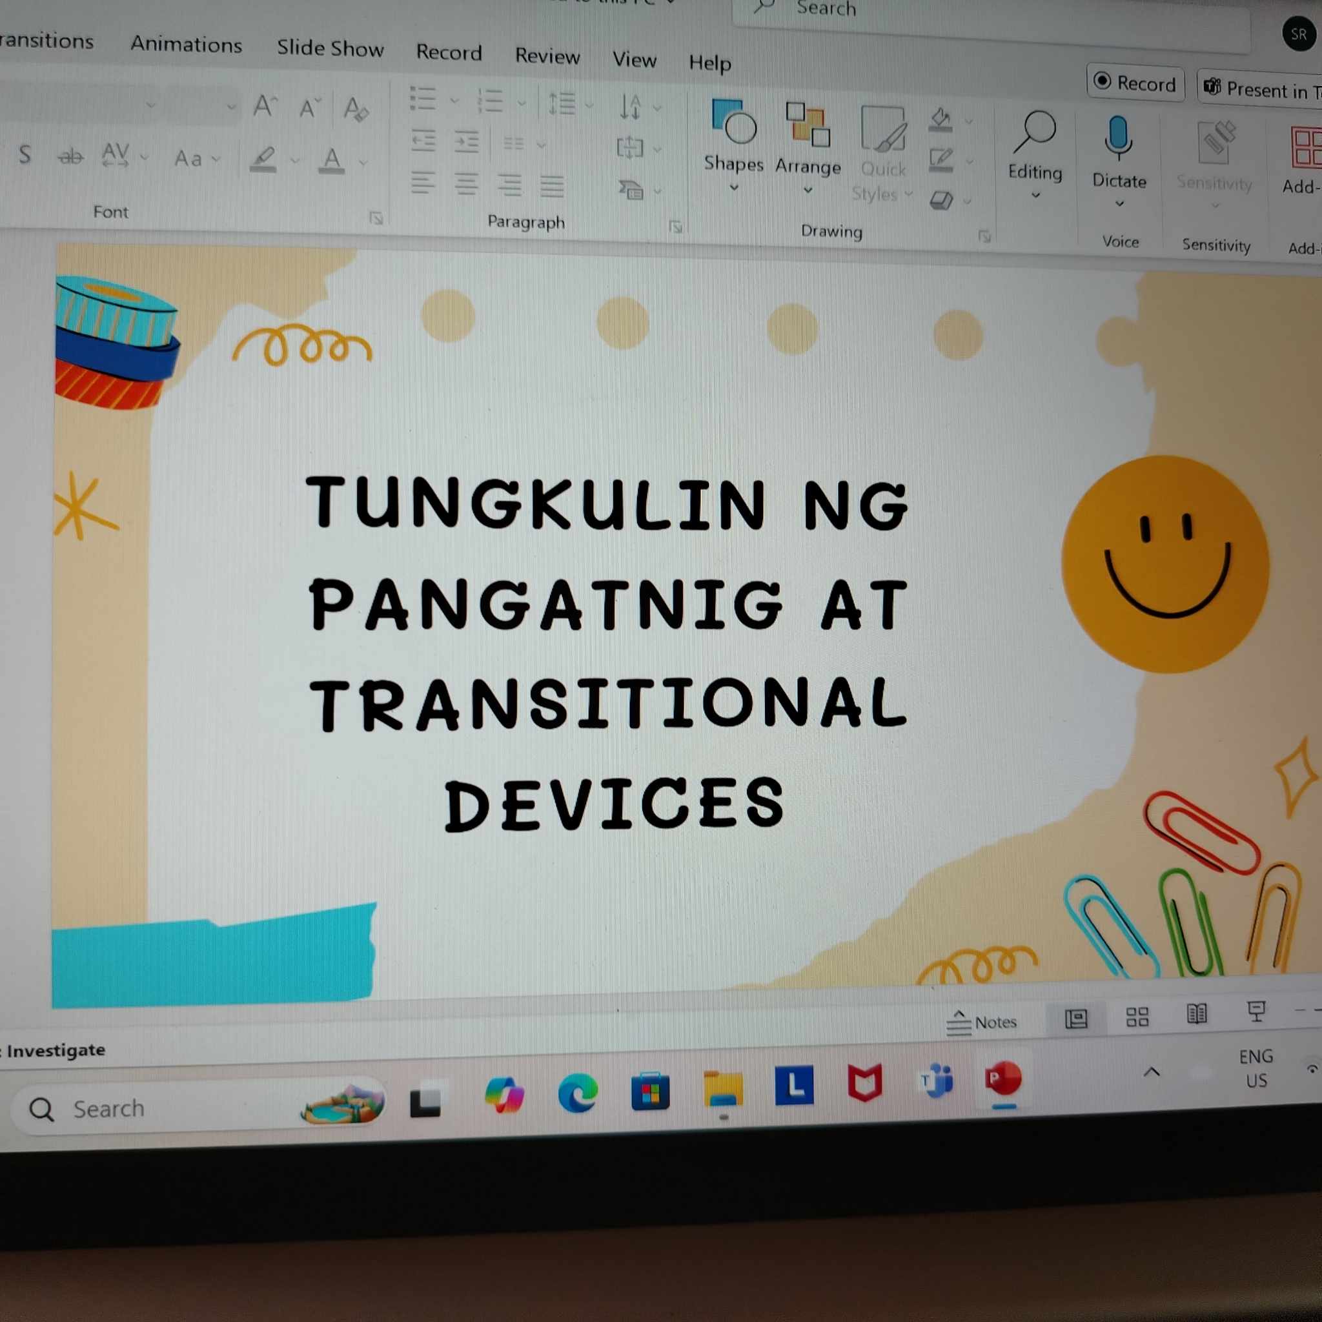Open the Help tab
Image resolution: width=1322 pixels, height=1322 pixels.
coord(709,63)
